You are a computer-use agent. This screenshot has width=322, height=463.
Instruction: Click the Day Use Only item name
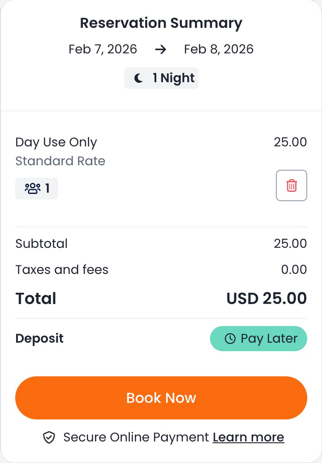[56, 142]
